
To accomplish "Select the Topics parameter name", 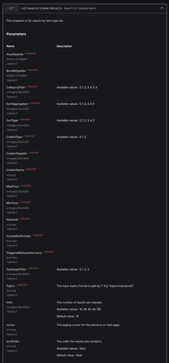I will 11,286.
